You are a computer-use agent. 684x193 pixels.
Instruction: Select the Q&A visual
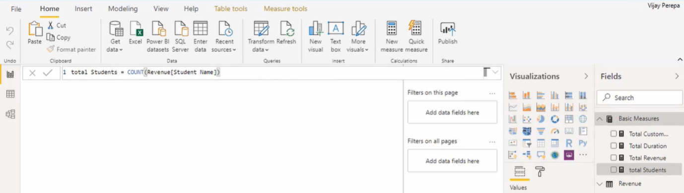(x=541, y=155)
